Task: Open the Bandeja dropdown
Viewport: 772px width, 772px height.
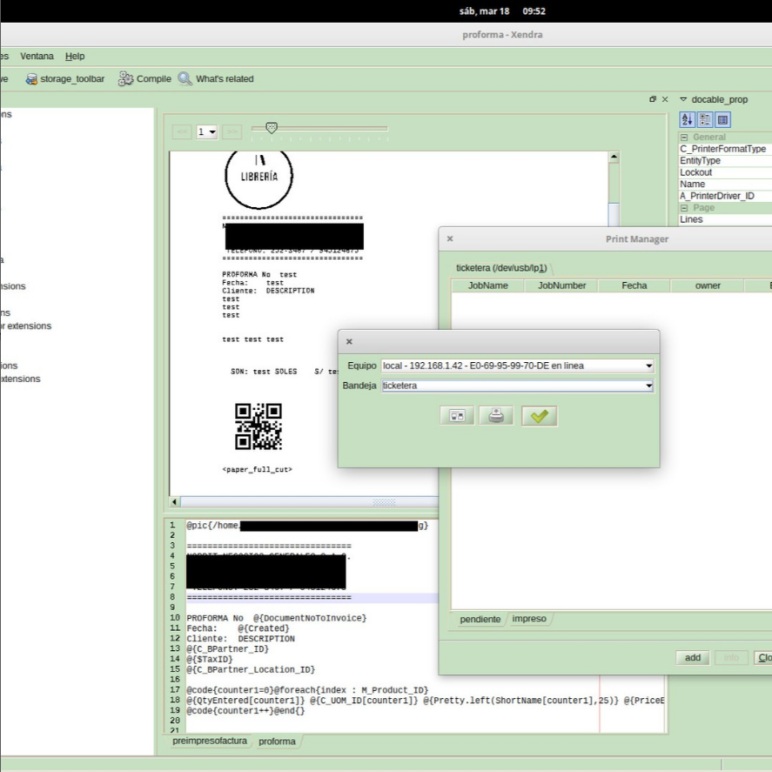Action: [648, 386]
